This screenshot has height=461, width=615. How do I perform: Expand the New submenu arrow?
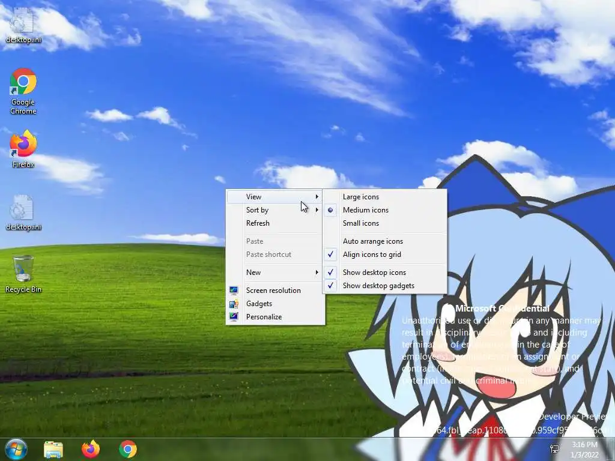[317, 273]
